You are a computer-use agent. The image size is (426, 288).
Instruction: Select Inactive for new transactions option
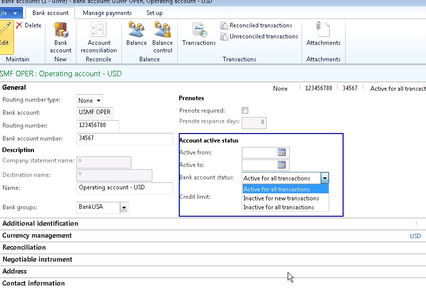coord(281,198)
